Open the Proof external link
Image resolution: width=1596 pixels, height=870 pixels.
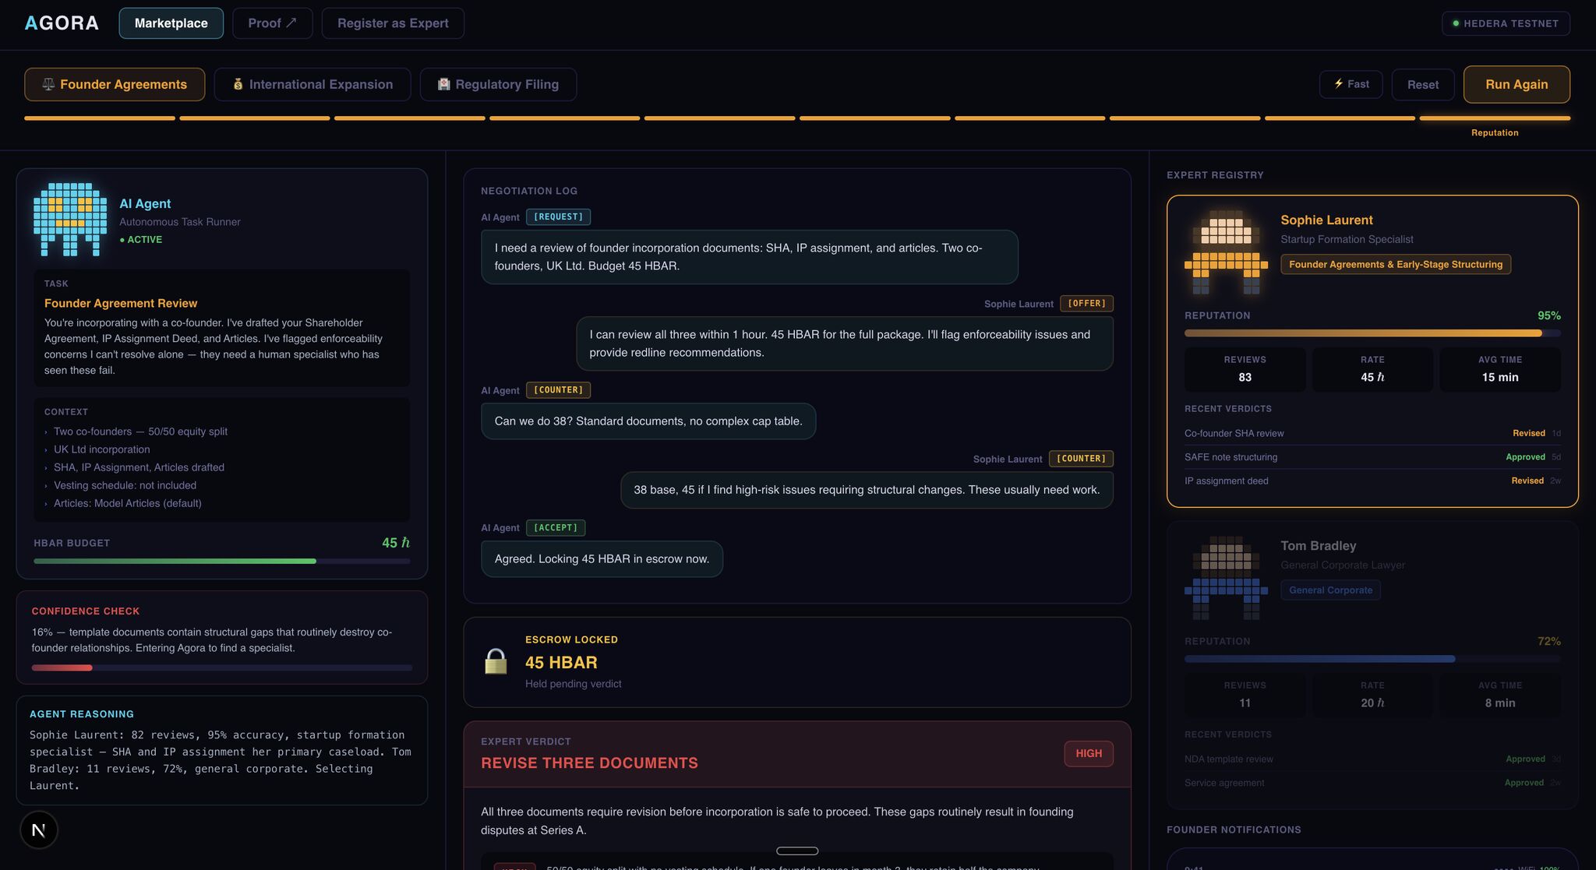[272, 23]
